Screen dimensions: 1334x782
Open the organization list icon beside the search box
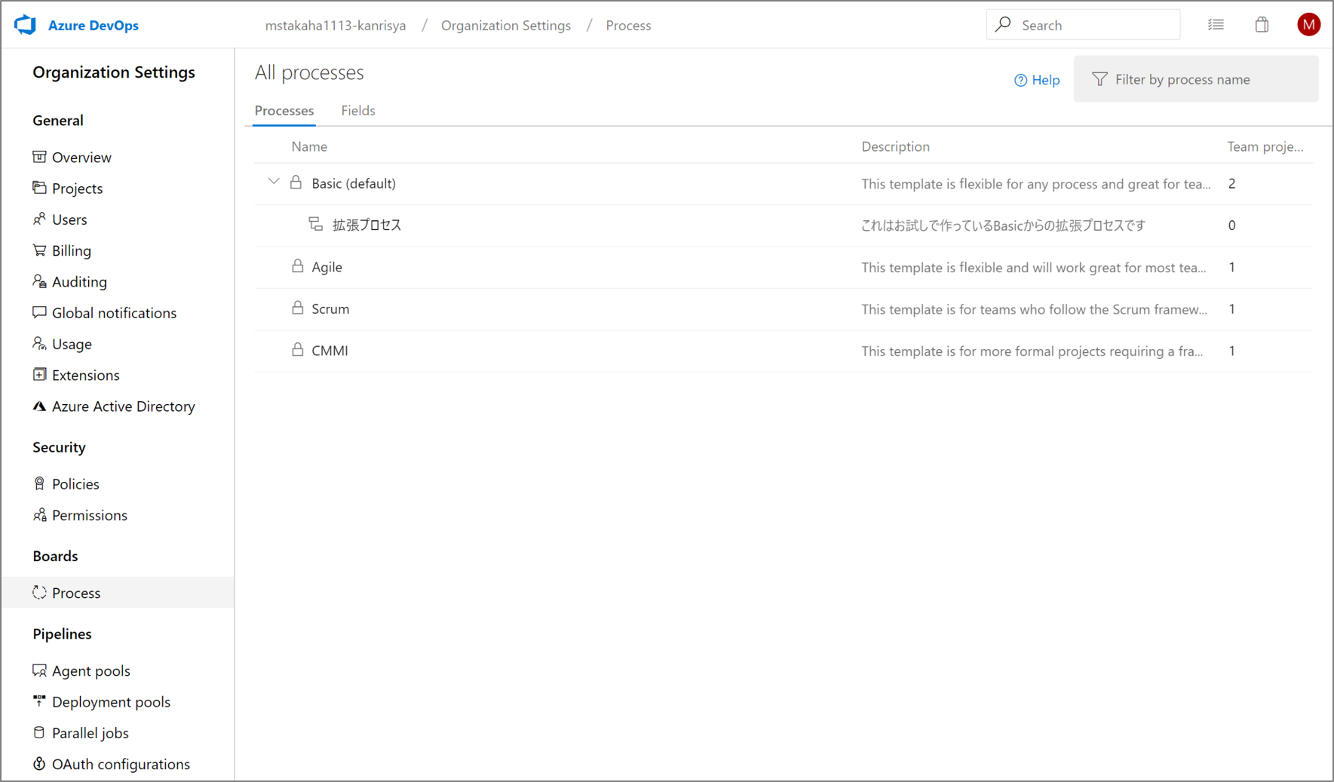[x=1216, y=24]
